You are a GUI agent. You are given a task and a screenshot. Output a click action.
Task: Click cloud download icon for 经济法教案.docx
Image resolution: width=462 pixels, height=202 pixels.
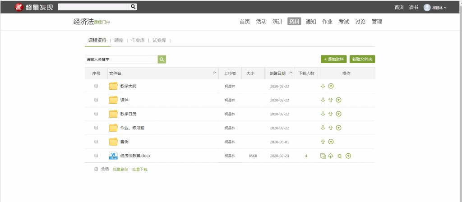pyautogui.click(x=330, y=156)
